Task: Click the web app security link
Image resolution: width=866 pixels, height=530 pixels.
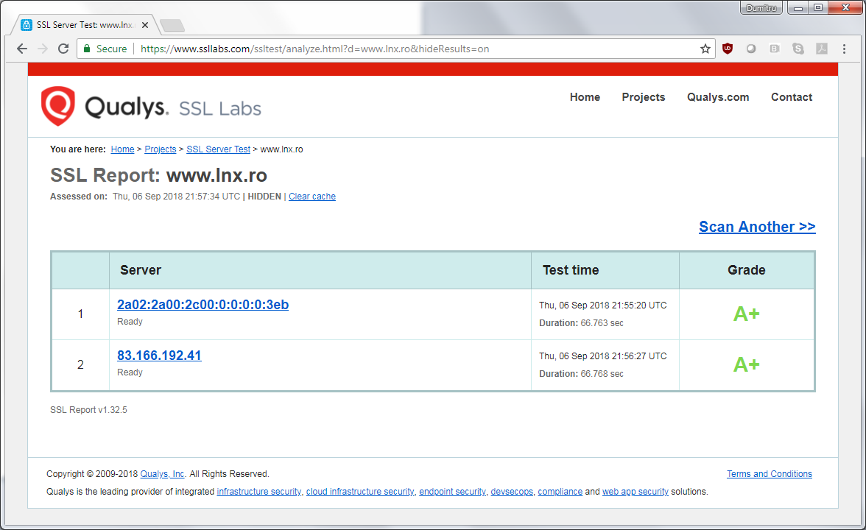Action: 635,492
